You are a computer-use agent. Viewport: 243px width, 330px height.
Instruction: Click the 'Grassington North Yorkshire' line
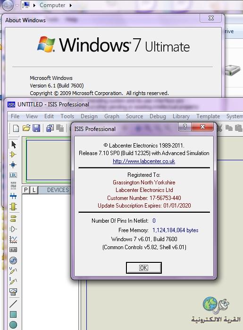pyautogui.click(x=144, y=182)
